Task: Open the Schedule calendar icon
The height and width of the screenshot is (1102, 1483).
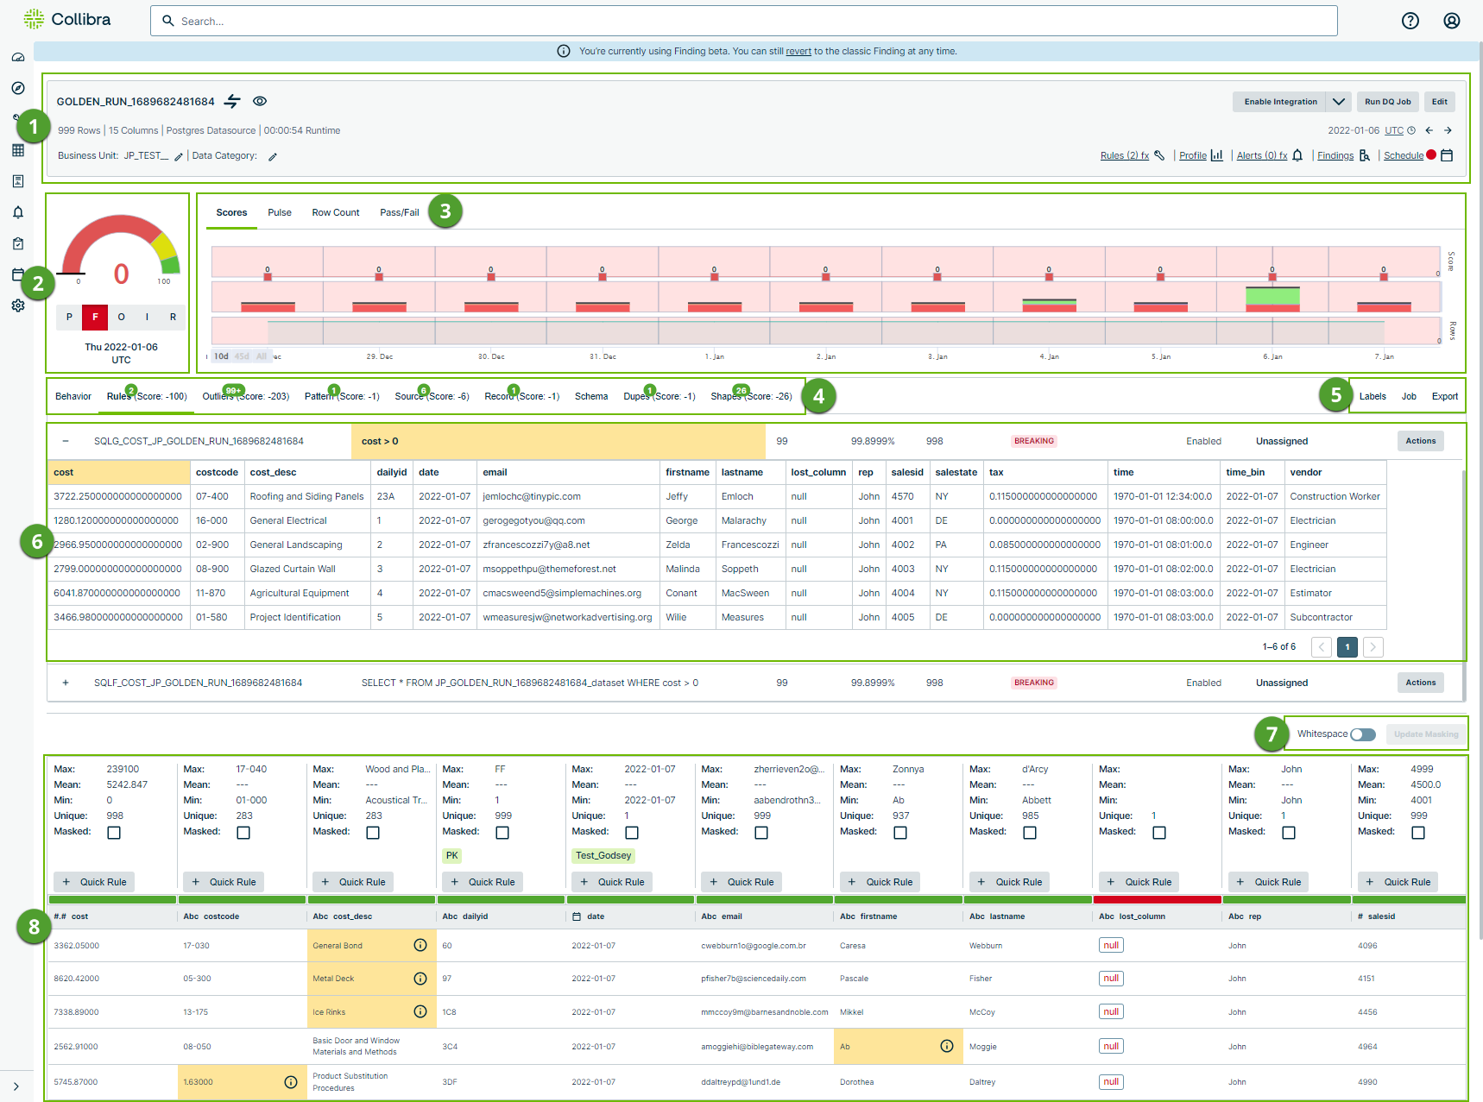Action: [x=1448, y=155]
